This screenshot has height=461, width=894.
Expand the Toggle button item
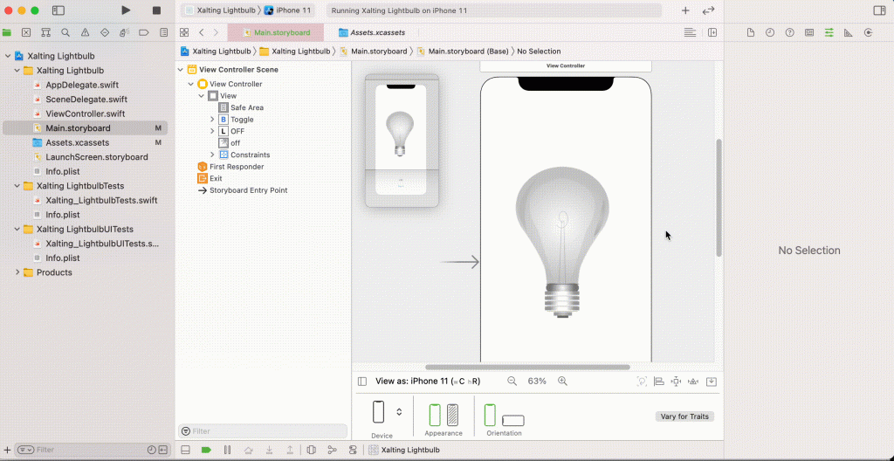[x=212, y=120]
